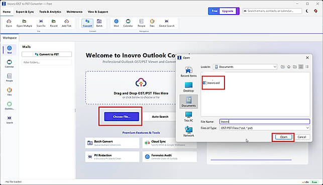323x185 pixels.
Task: Click the Up One Level folder icon
Action: point(283,67)
